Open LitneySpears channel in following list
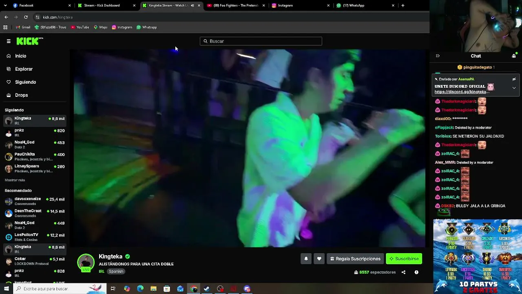This screenshot has width=522, height=294. pyautogui.click(x=34, y=168)
